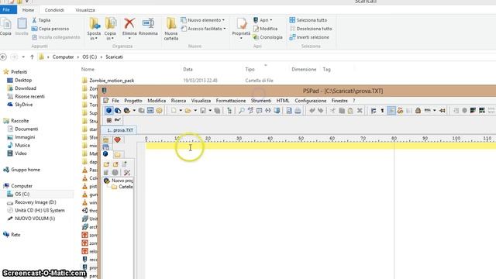Viewport: 496px width, 279px height.
Task: Open the Save dropdown arrow in PSPad
Action: click(210, 111)
